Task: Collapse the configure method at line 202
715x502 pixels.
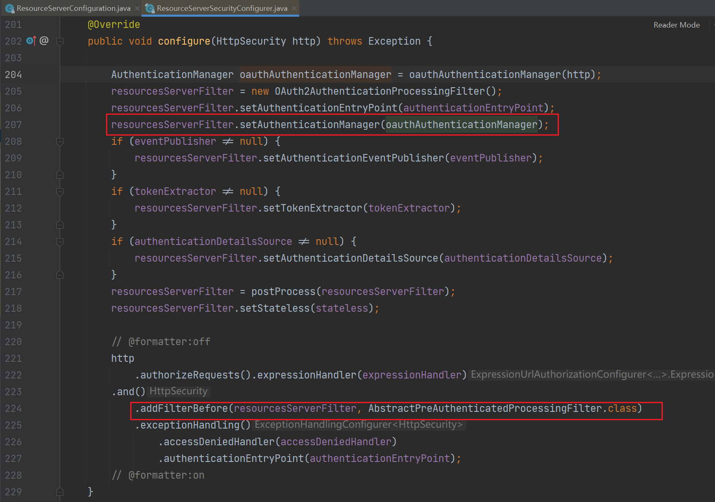Action: pos(60,41)
